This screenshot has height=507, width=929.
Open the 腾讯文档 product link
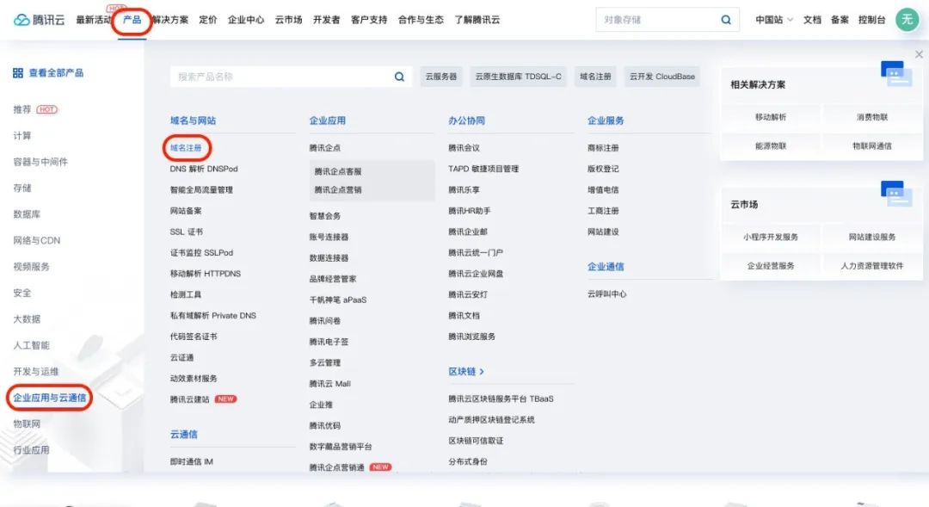[464, 315]
